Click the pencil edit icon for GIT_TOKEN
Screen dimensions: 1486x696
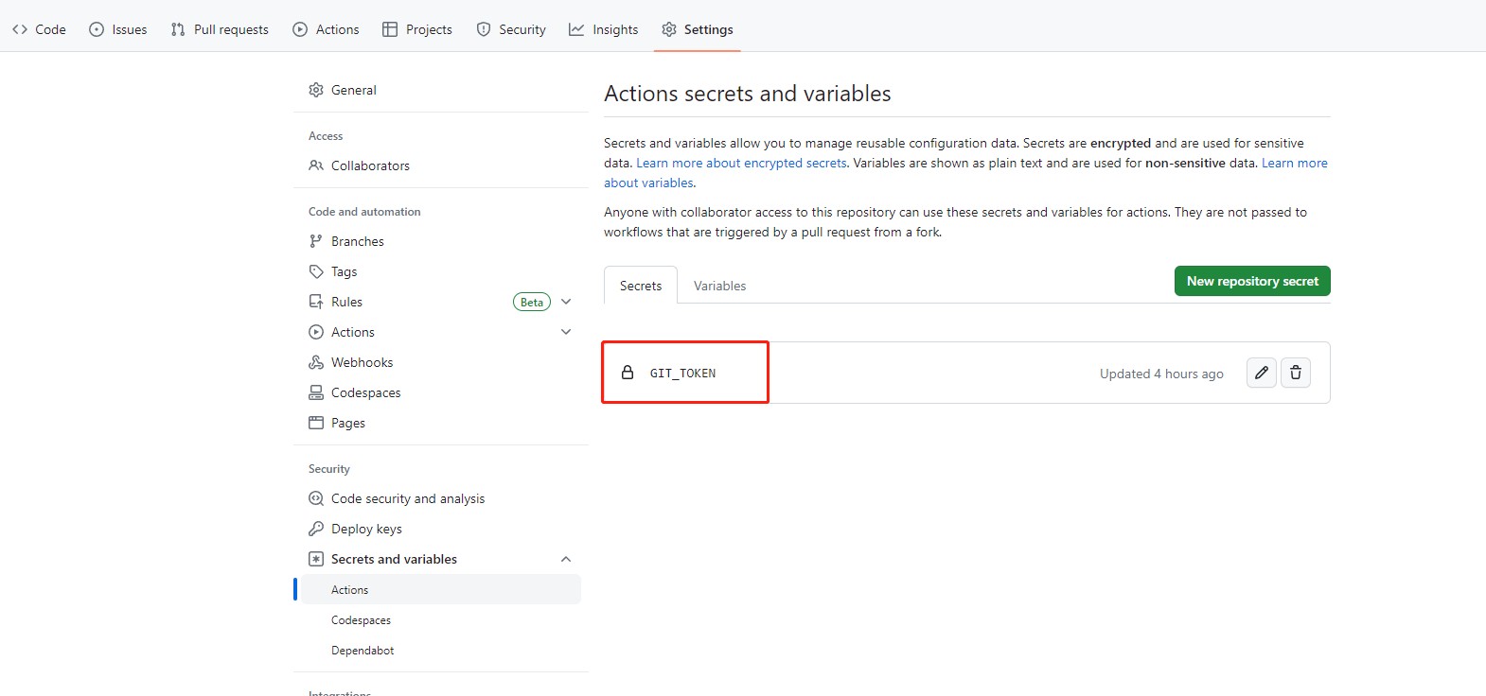tap(1261, 373)
